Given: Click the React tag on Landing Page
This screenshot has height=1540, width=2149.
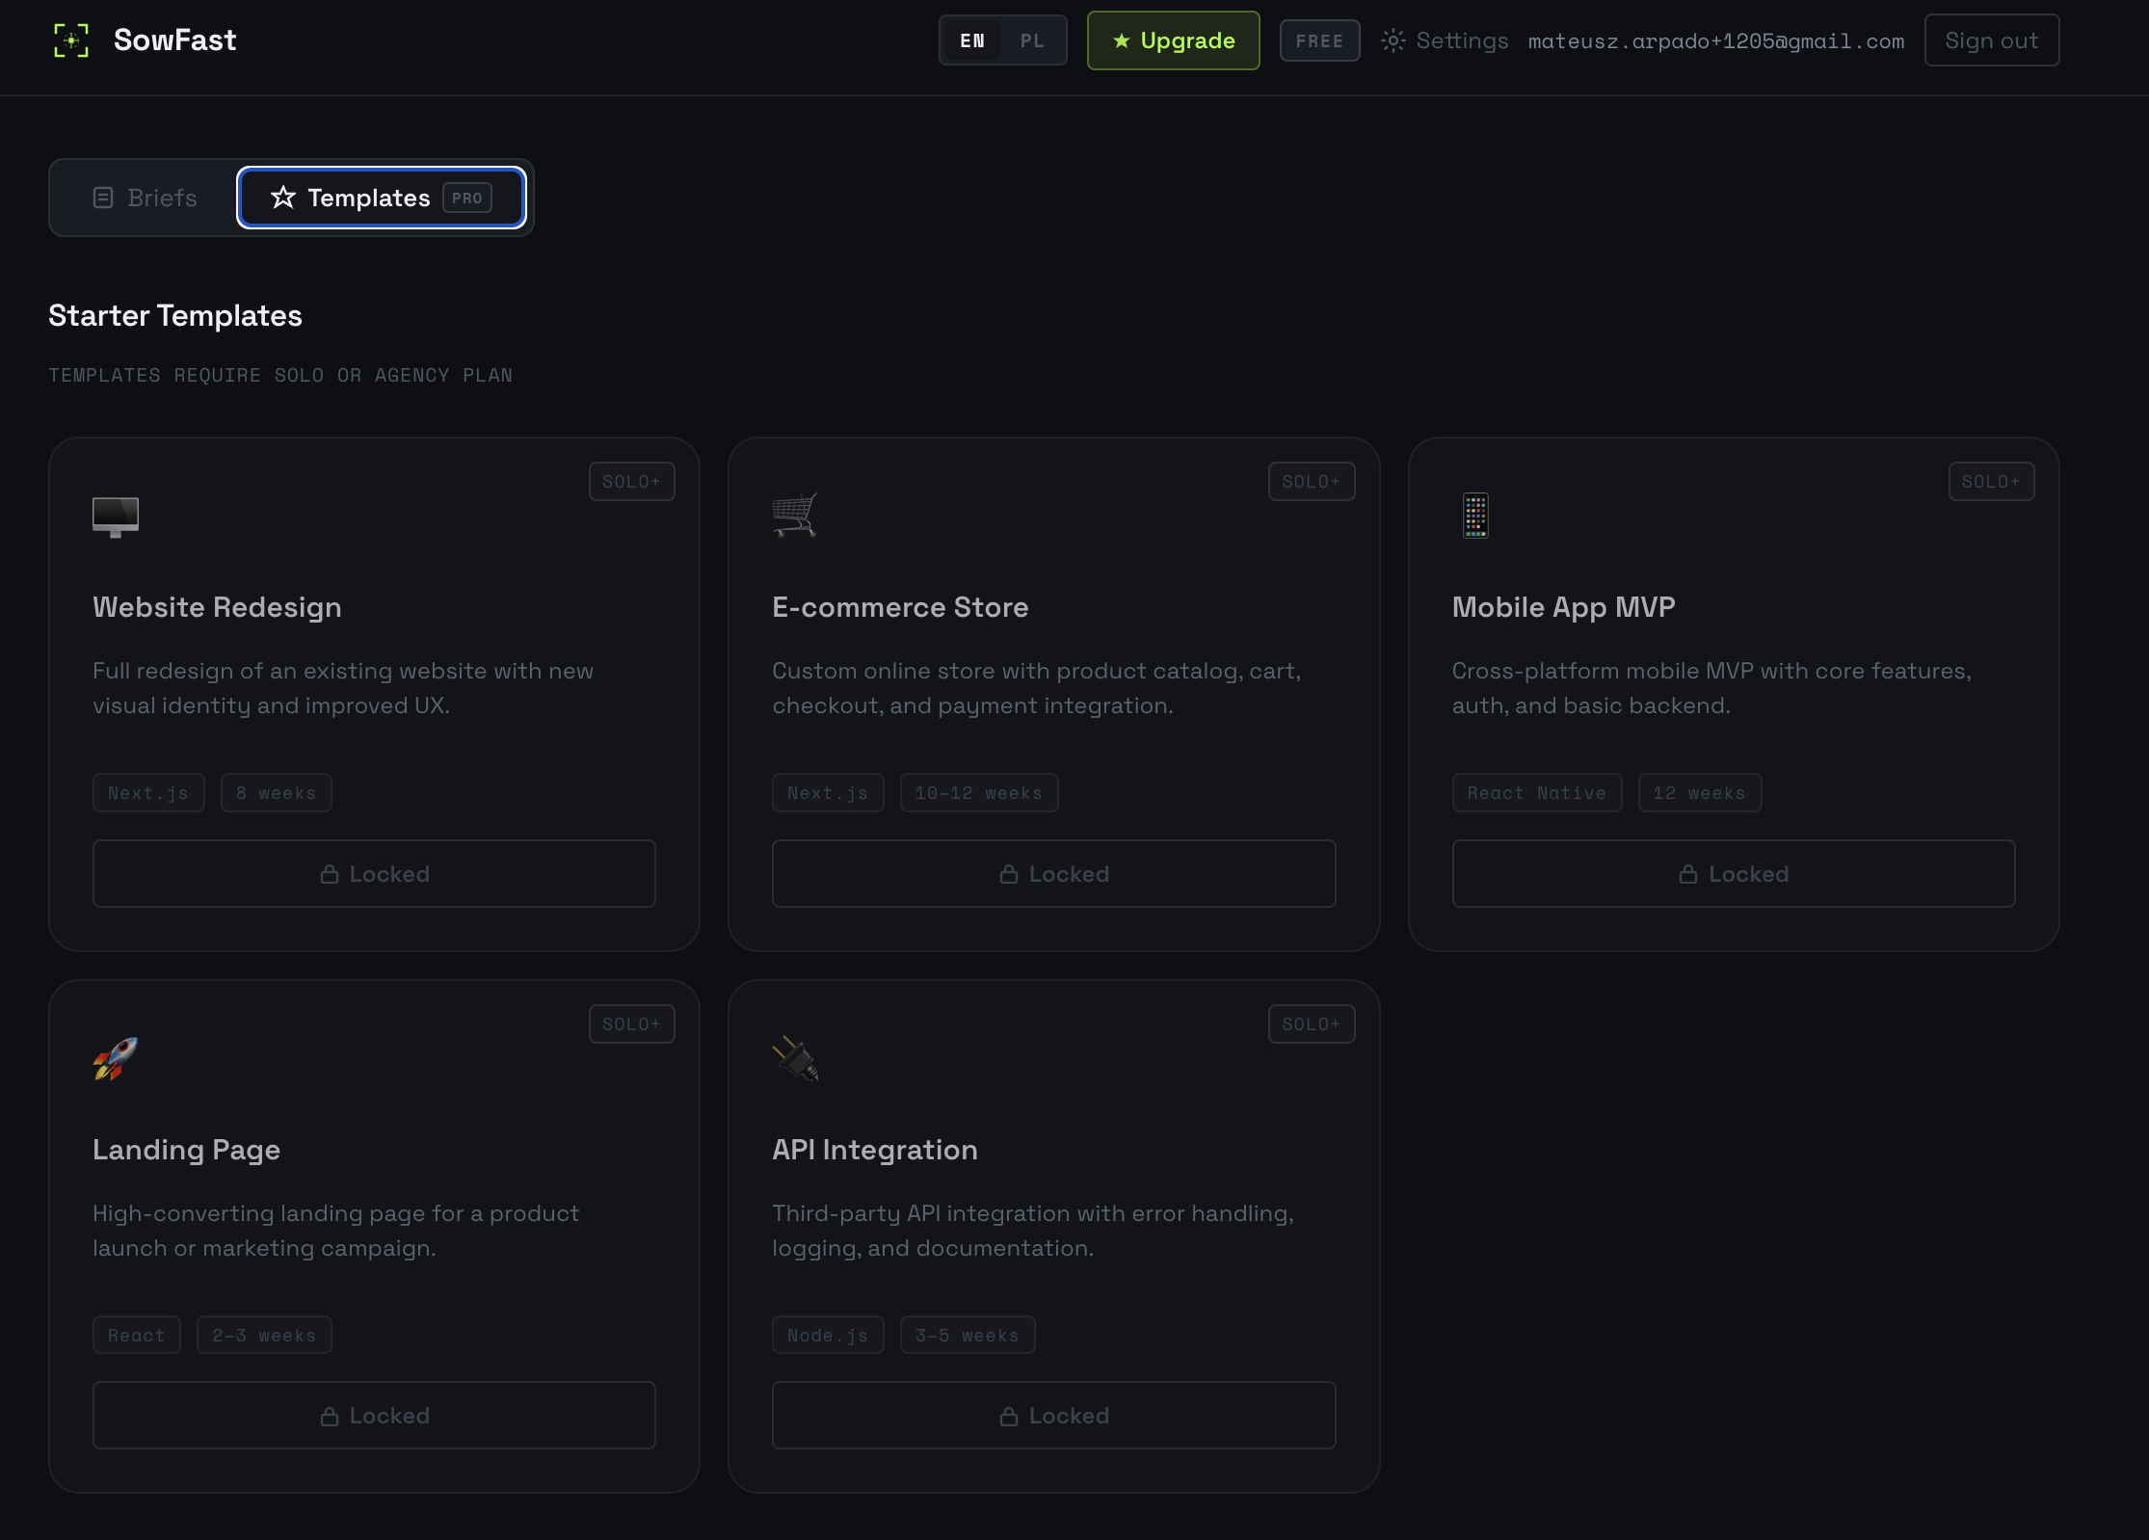Looking at the screenshot, I should 137,1335.
